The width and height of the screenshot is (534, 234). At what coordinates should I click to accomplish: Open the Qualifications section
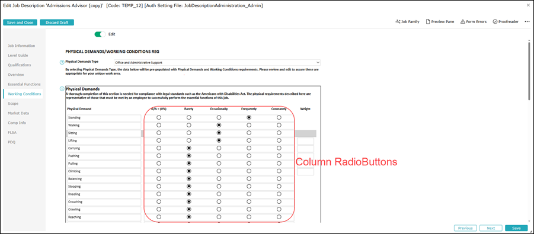(x=20, y=65)
